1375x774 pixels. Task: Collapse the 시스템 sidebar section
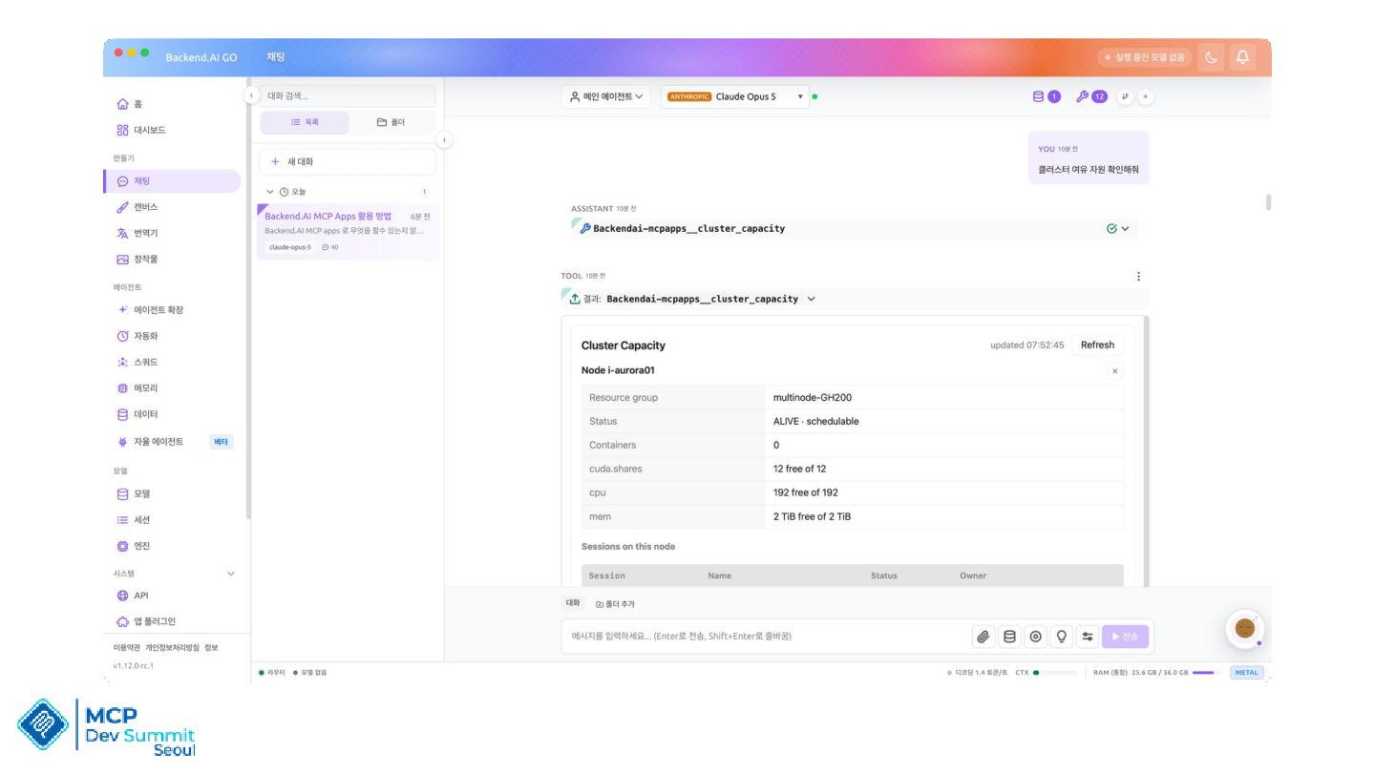coord(230,574)
